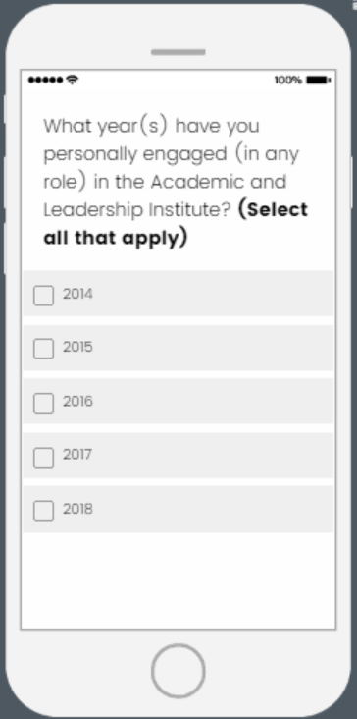Click the signal strength dots
Image resolution: width=357 pixels, height=719 pixels.
pos(46,81)
